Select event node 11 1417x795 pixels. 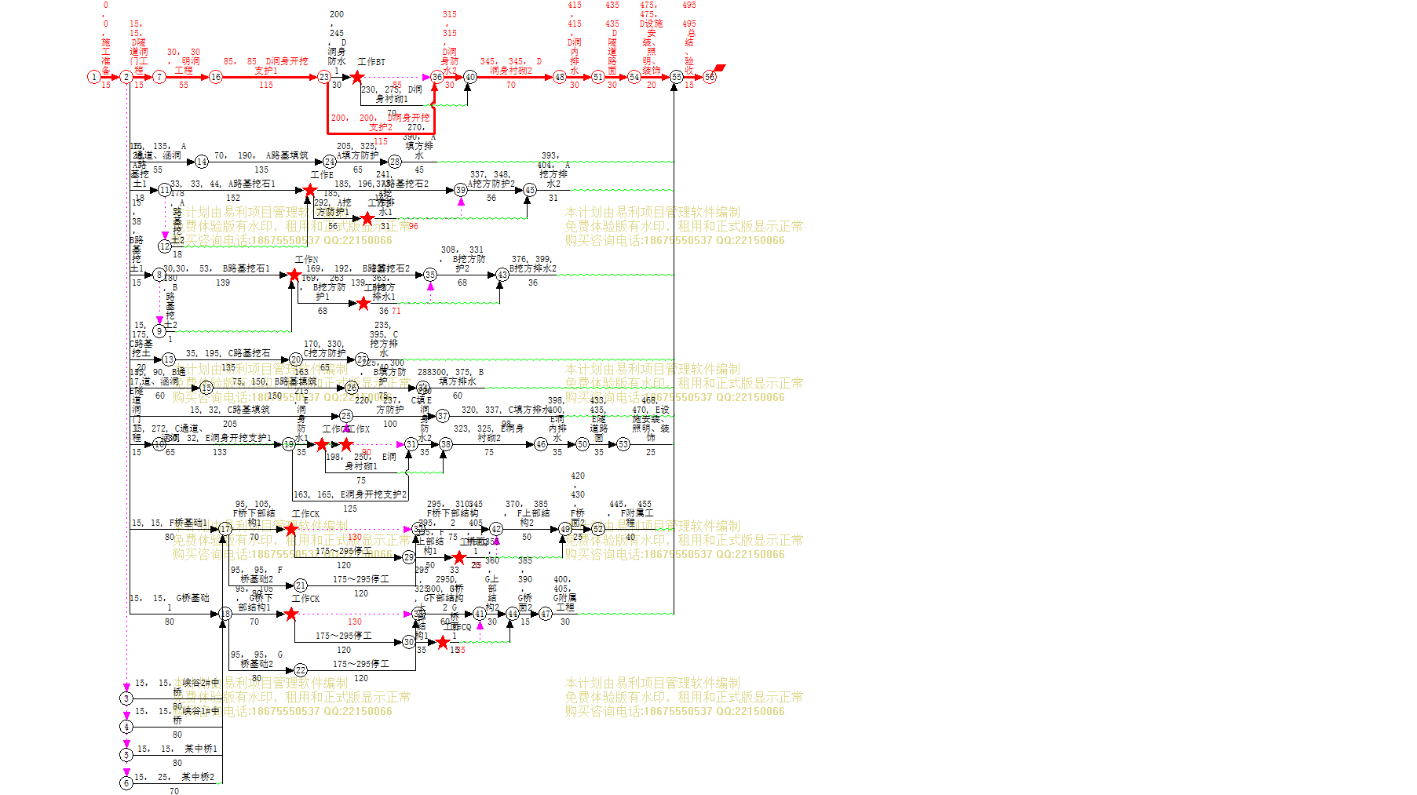click(165, 190)
